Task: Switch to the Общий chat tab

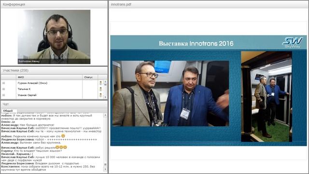Action: (8, 111)
